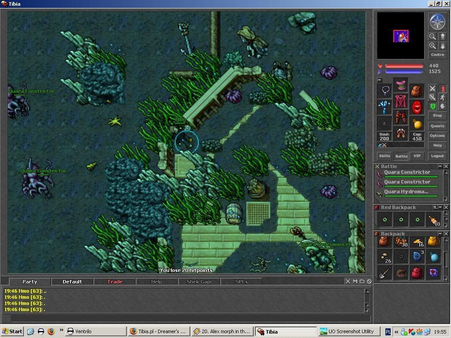Centre the minimap view
The width and height of the screenshot is (451, 338).
click(437, 55)
